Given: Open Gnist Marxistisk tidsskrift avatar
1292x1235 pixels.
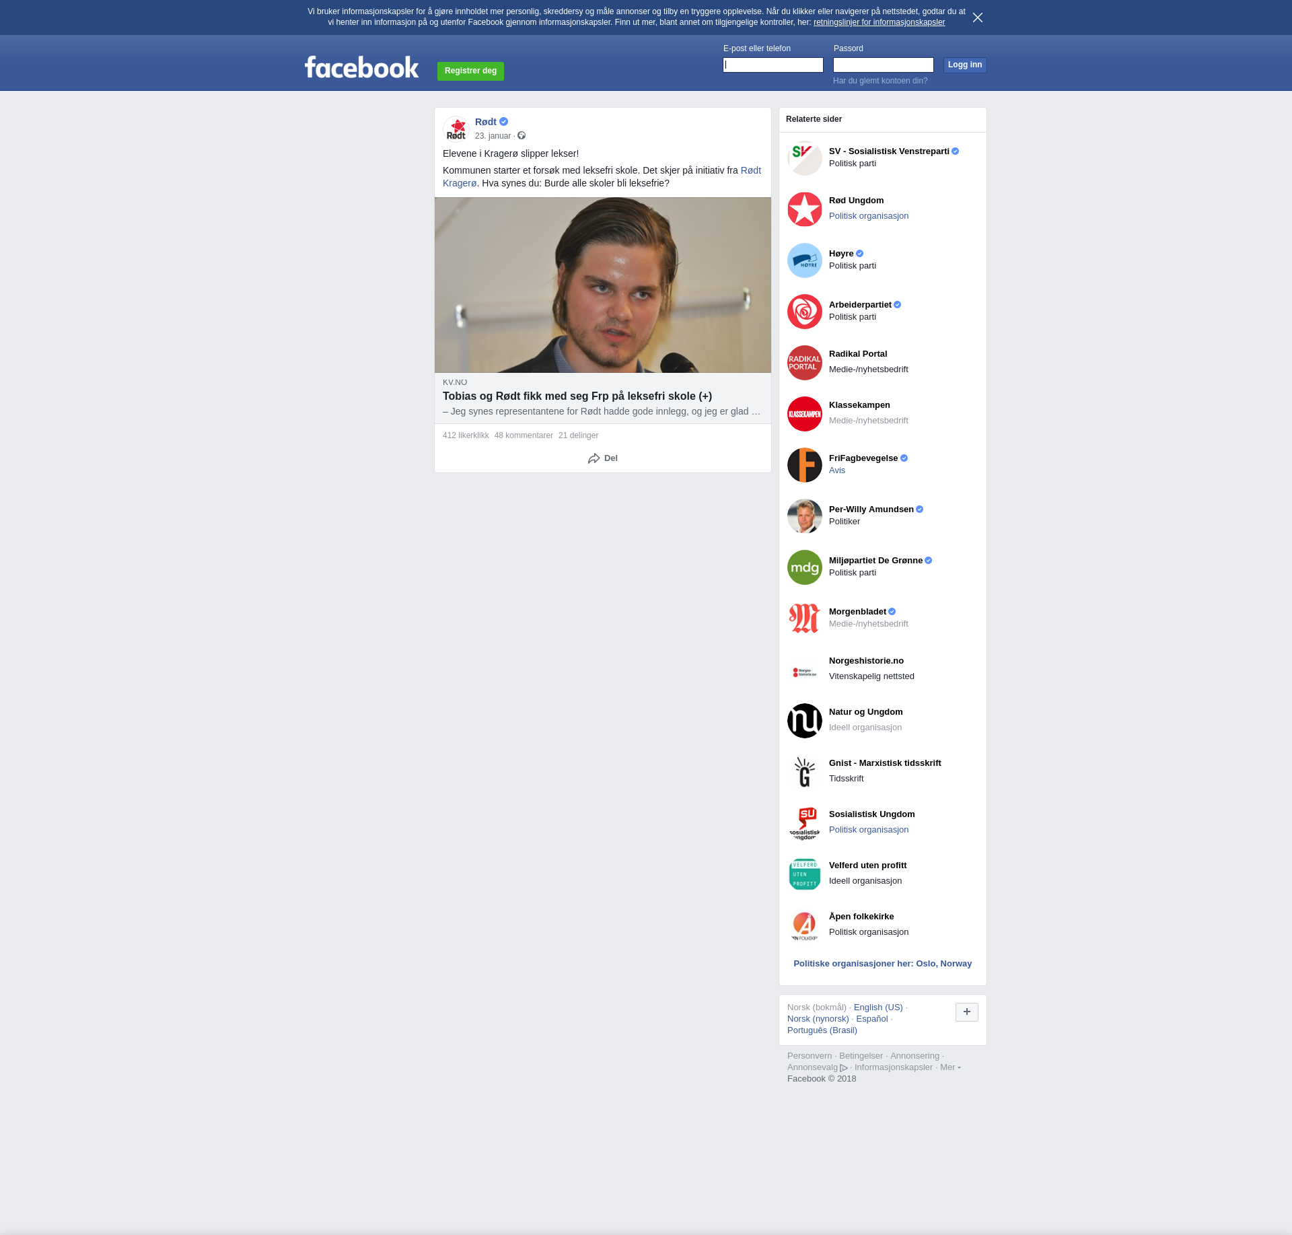Looking at the screenshot, I should click(x=805, y=772).
